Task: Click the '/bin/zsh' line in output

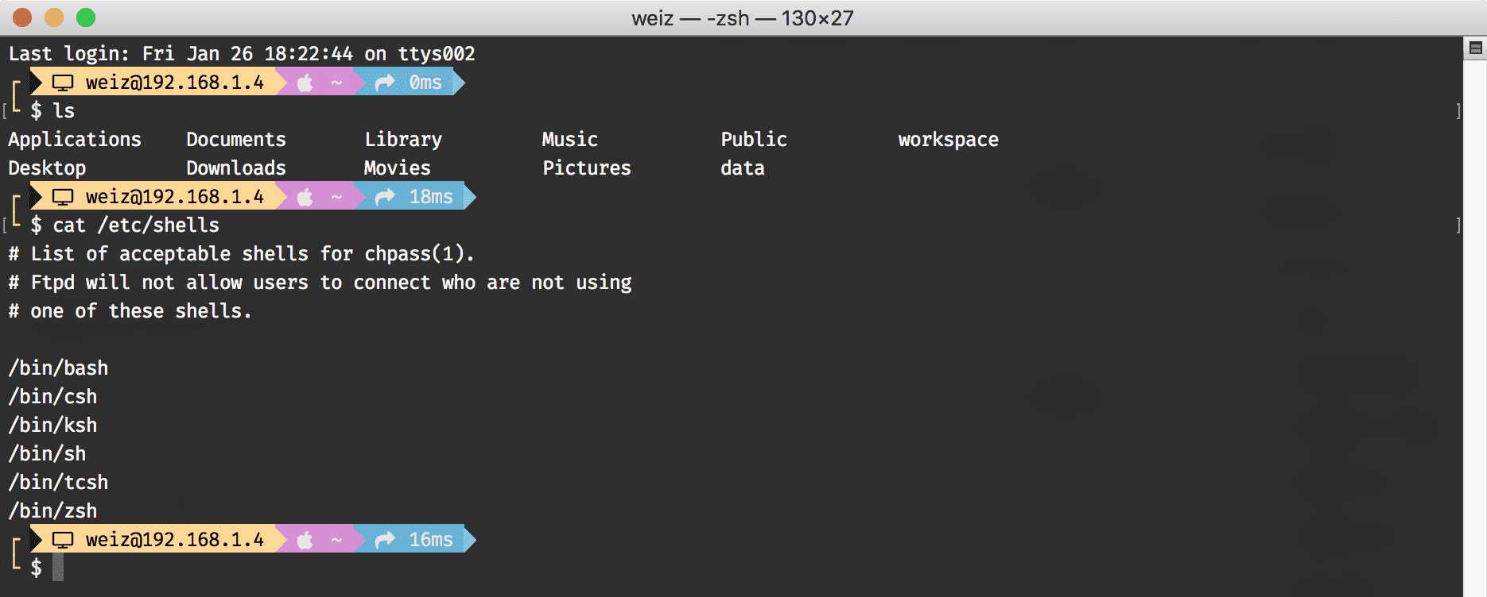Action: 52,511
